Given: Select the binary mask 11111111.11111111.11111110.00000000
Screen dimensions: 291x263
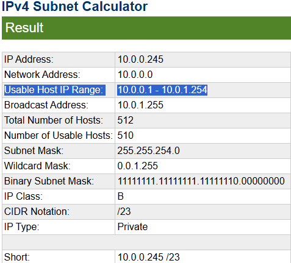Looking at the screenshot, I should pos(201,181).
